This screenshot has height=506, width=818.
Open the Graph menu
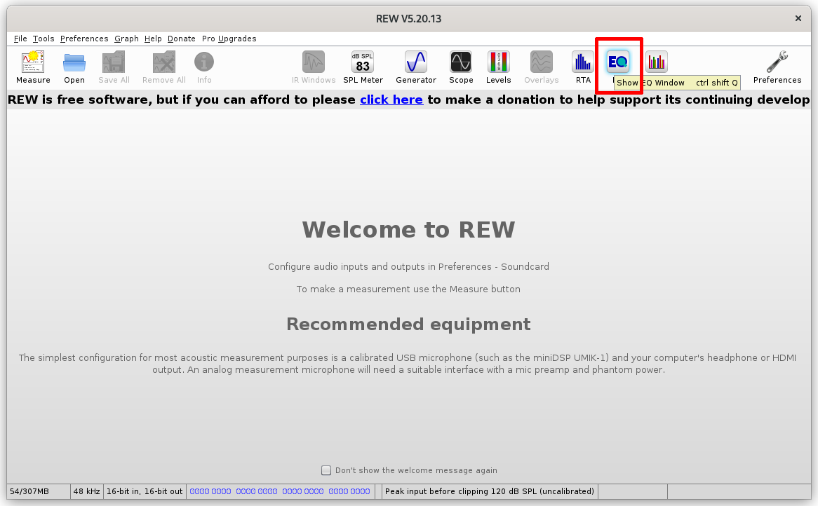click(127, 39)
